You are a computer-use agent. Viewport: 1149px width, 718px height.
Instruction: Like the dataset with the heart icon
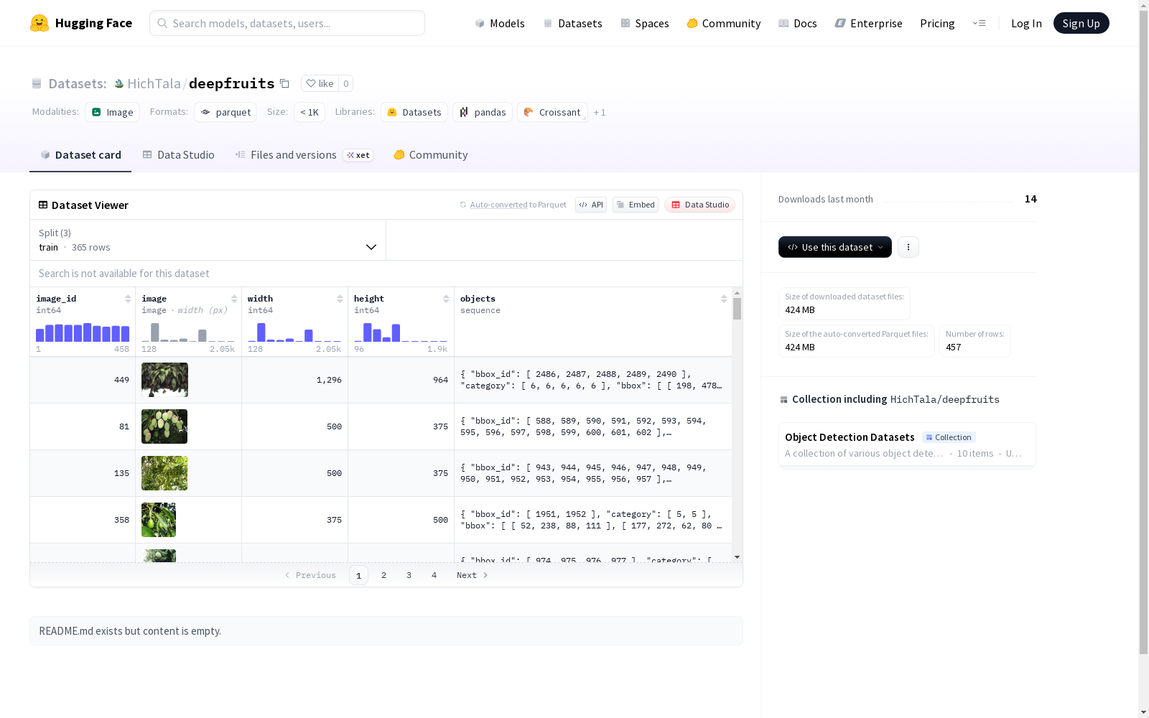(x=311, y=83)
